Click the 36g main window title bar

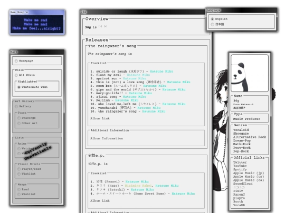tap(142, 12)
